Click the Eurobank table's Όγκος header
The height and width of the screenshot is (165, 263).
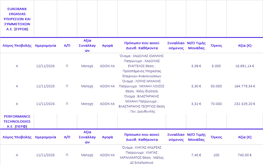216,46
